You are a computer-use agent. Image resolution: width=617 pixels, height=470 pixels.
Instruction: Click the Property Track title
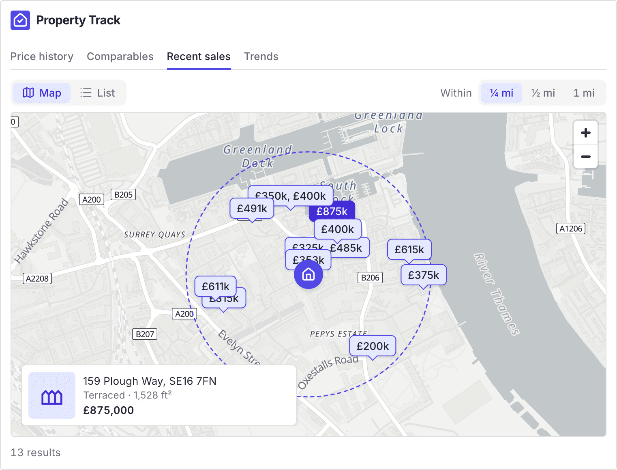78,20
